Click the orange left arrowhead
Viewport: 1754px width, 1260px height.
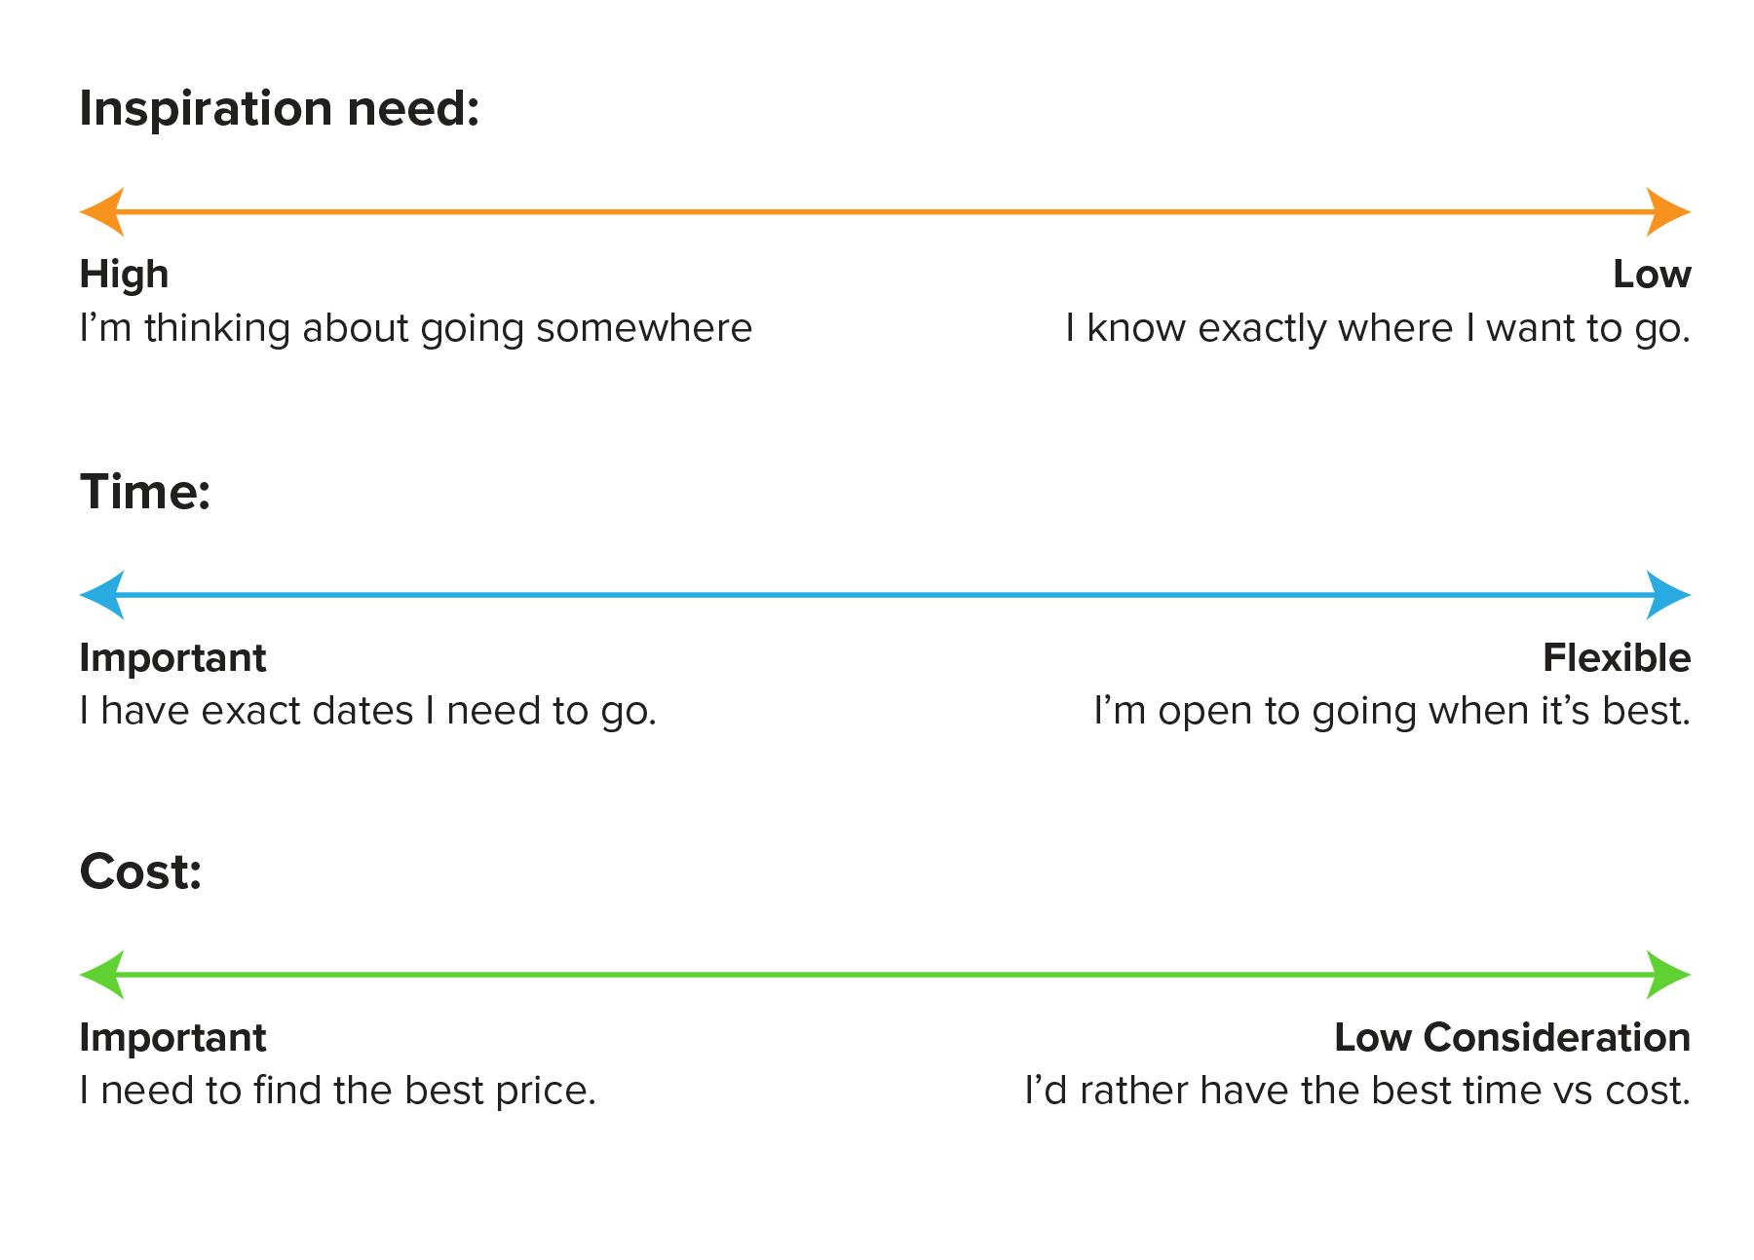(102, 211)
